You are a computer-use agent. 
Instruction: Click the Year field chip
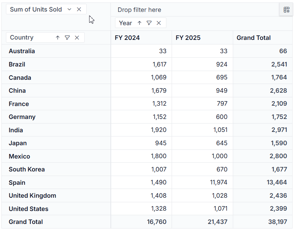(x=141, y=23)
